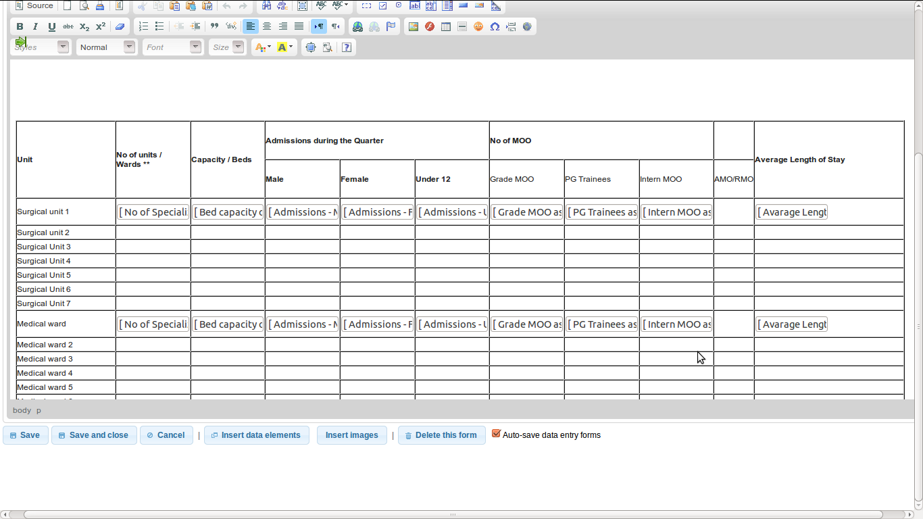This screenshot has width=923, height=519.
Task: Toggle underline formatting
Action: pyautogui.click(x=52, y=26)
